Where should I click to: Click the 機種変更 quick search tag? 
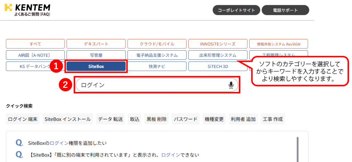[214, 119]
